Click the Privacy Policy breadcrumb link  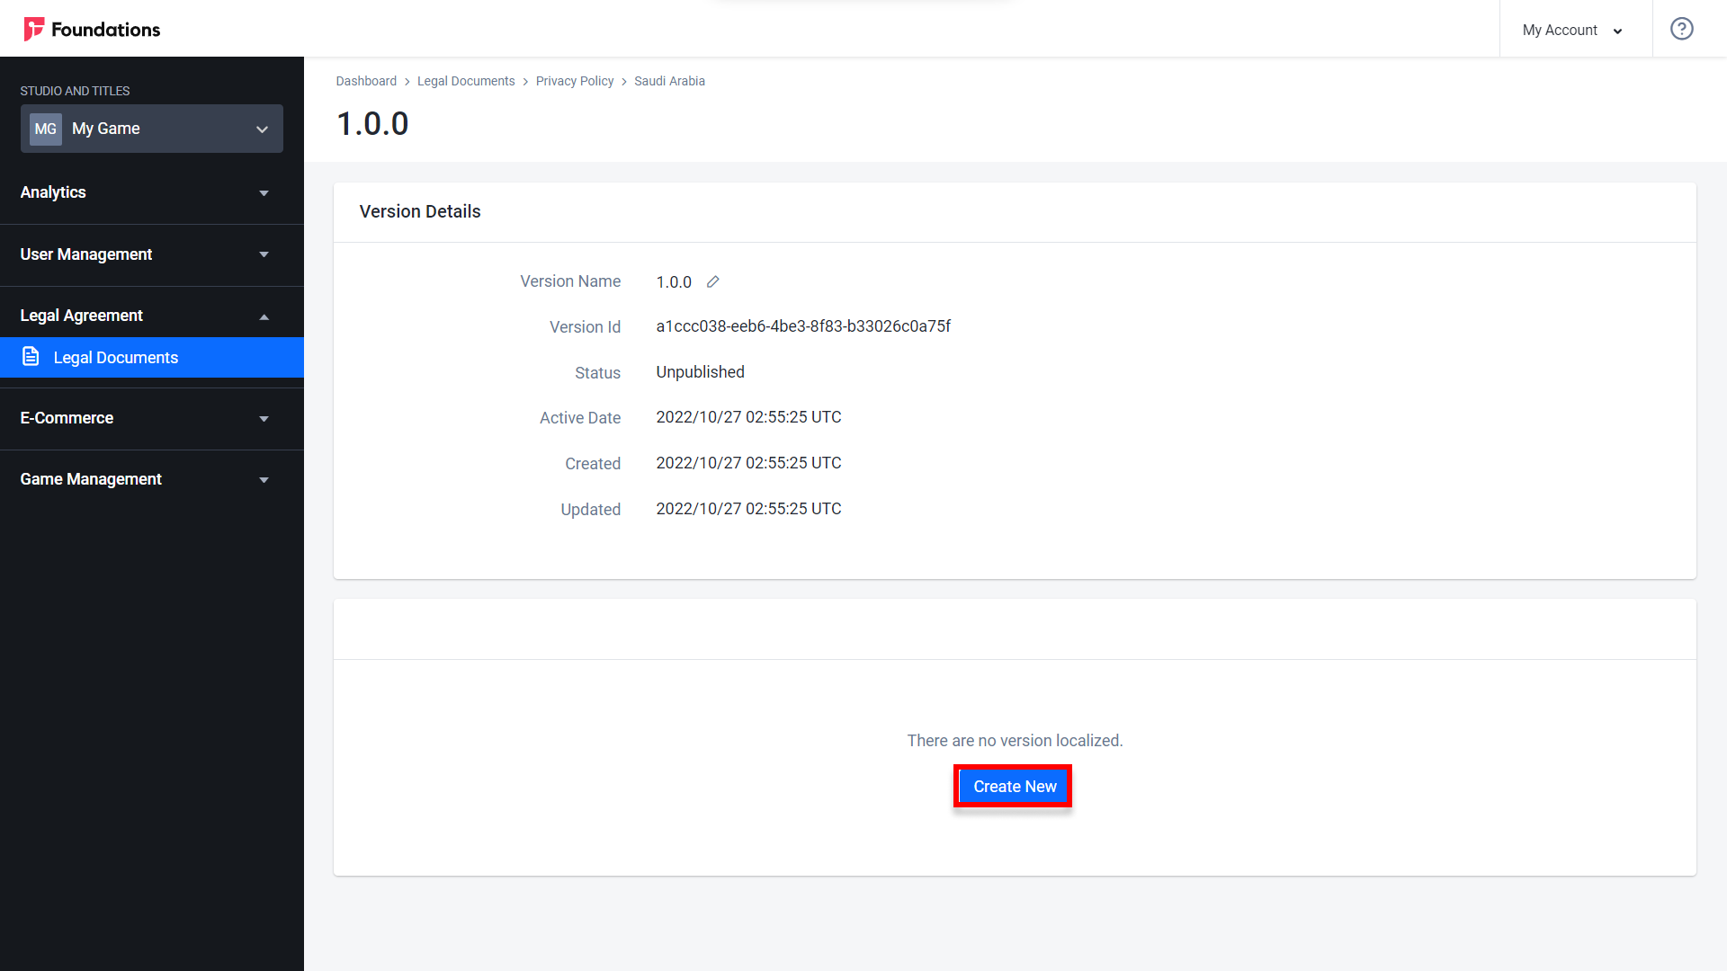(x=576, y=81)
